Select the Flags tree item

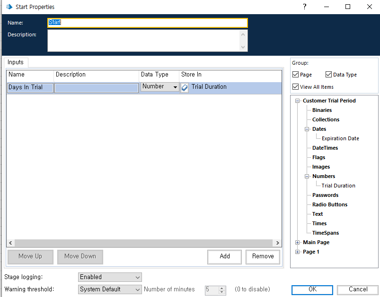tap(318, 157)
